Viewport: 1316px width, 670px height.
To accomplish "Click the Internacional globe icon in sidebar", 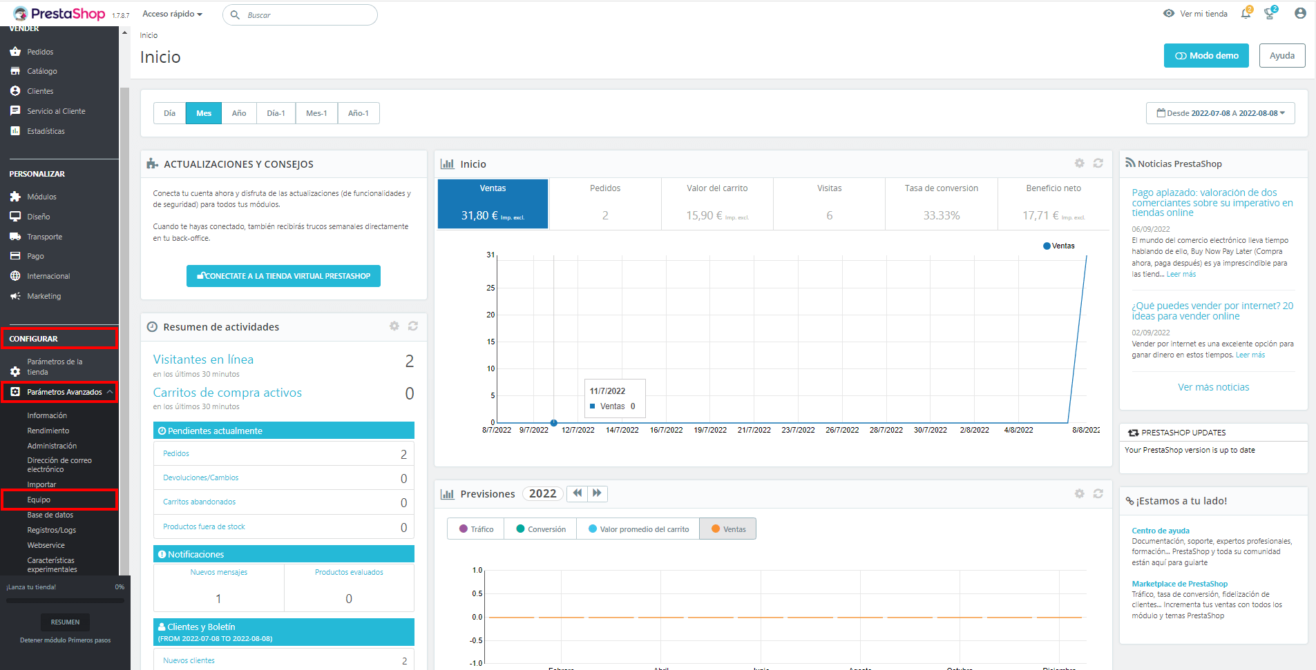I will tap(15, 276).
